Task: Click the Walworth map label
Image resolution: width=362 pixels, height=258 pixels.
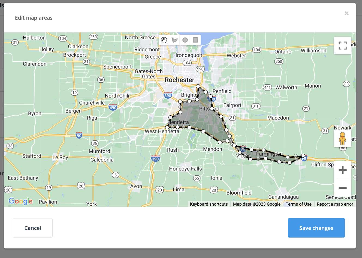Action: coord(286,88)
